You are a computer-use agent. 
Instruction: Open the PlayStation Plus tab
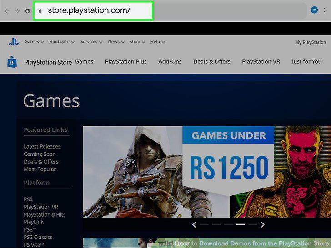click(x=126, y=62)
